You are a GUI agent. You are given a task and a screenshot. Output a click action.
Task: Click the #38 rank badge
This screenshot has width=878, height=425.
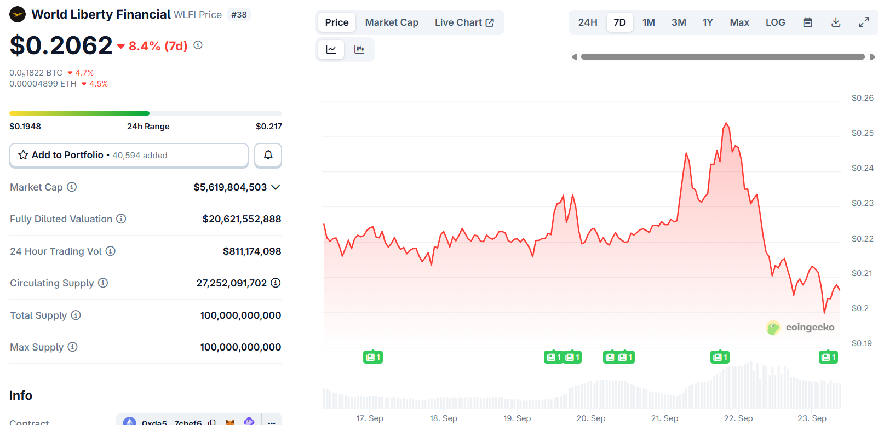click(x=239, y=15)
